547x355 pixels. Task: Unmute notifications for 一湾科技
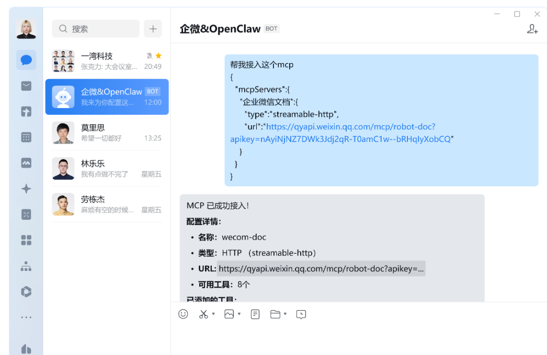[x=149, y=55]
